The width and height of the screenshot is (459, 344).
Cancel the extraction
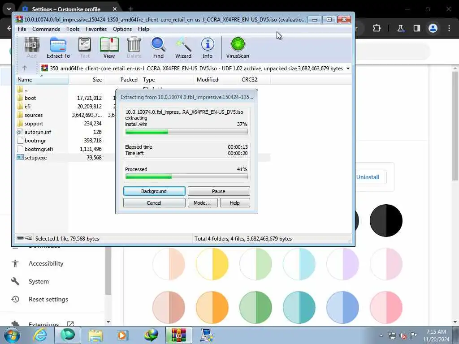154,203
